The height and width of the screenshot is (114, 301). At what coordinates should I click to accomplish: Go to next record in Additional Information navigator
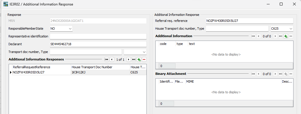click(x=275, y=36)
